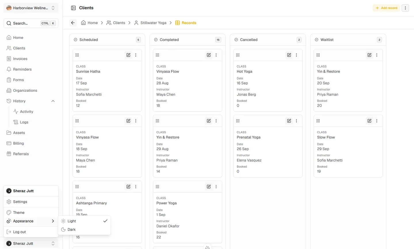Edit the Scheduled Vinyasa Flow card

(x=129, y=121)
